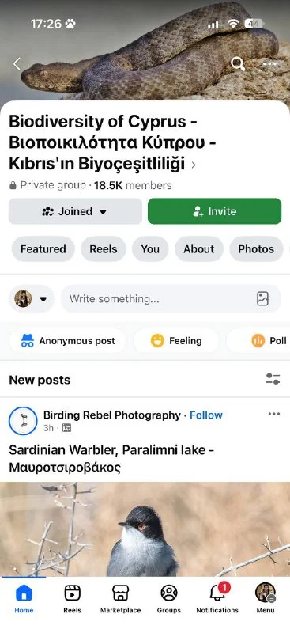Tap the photo attach icon in Write something

tap(262, 299)
